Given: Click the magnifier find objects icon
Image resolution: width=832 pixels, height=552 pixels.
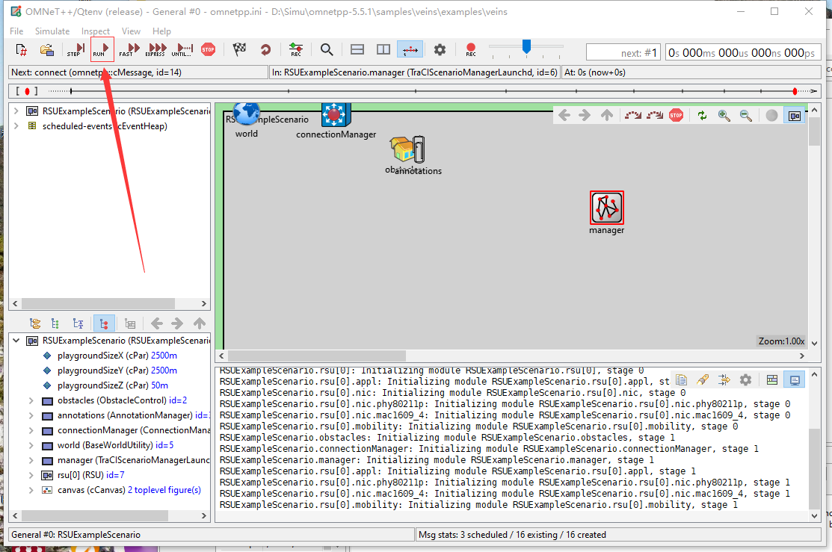Looking at the screenshot, I should (x=327, y=50).
